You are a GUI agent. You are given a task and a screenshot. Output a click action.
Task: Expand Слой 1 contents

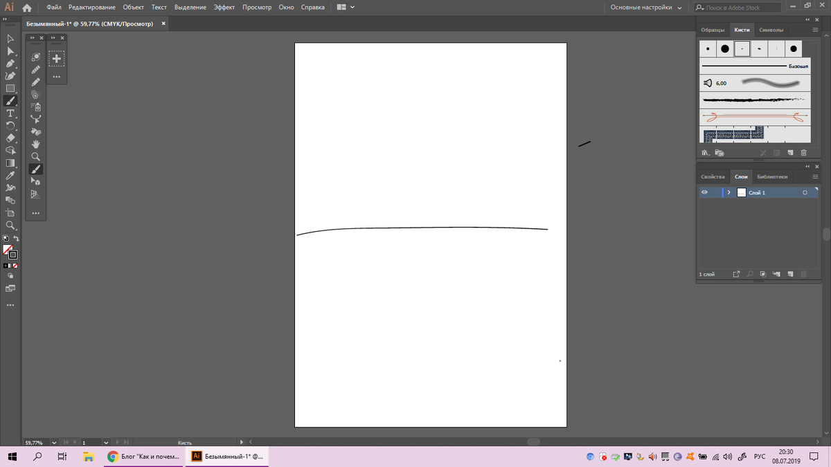click(x=729, y=192)
